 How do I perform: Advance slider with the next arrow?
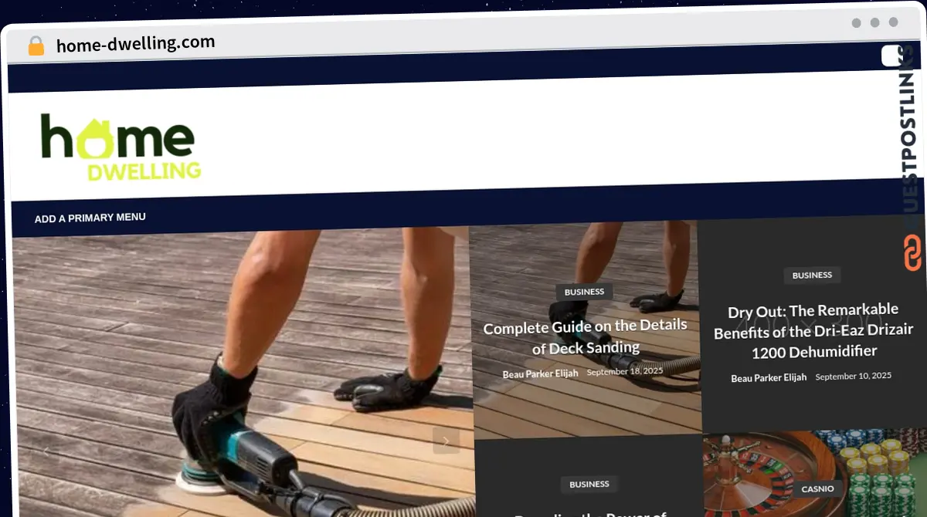[446, 441]
